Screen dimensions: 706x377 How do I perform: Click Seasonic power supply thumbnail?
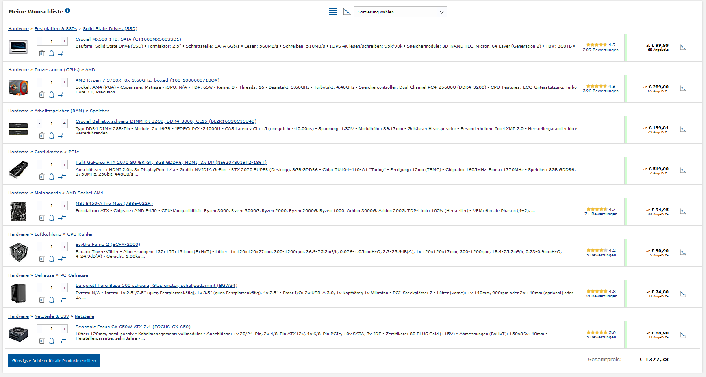(x=18, y=334)
